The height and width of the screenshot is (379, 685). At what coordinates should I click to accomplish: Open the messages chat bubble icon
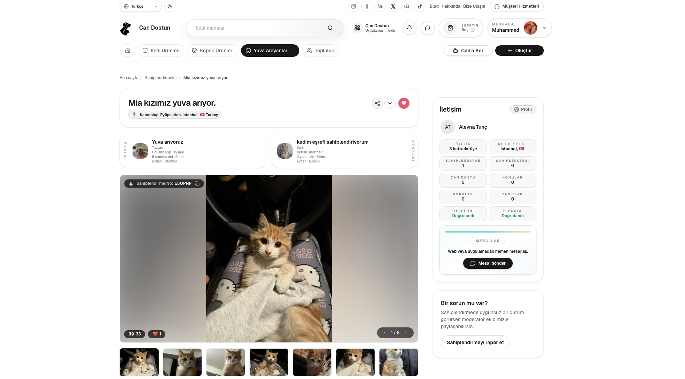tap(427, 28)
